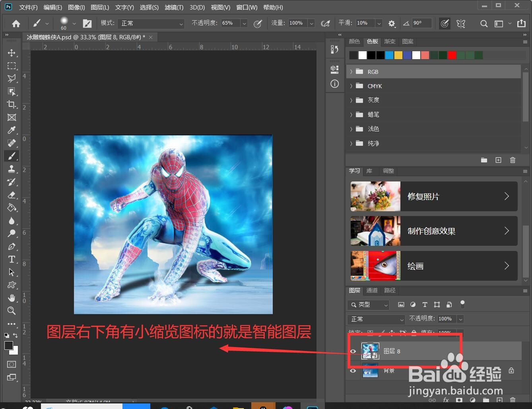Viewport: 532px width, 409px height.
Task: Select the Object Selection tool
Action: point(12,92)
